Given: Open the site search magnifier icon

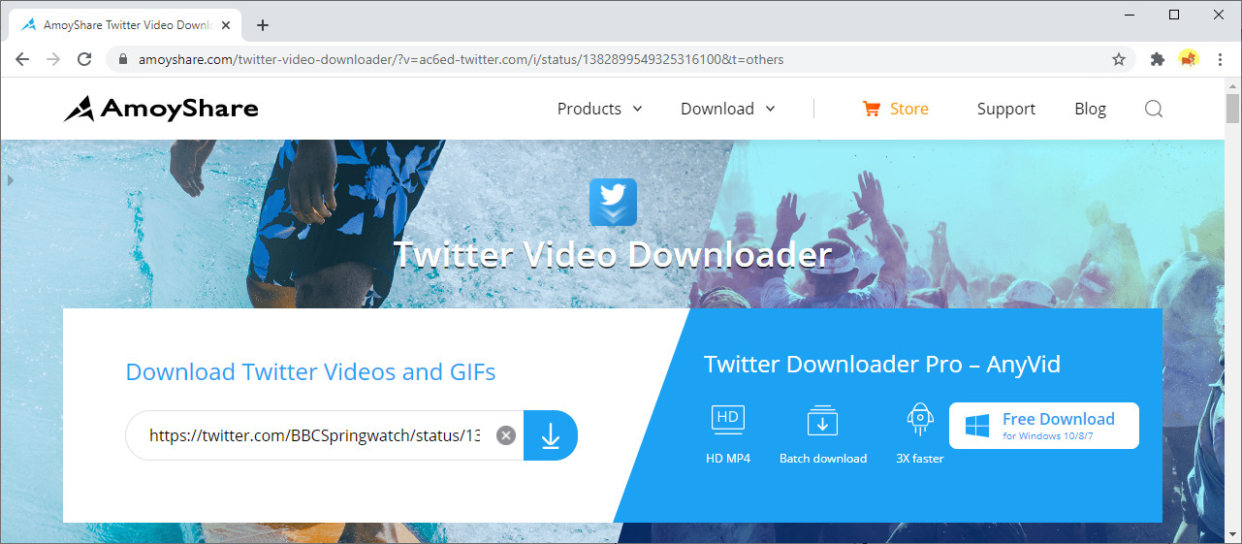Looking at the screenshot, I should pos(1153,109).
